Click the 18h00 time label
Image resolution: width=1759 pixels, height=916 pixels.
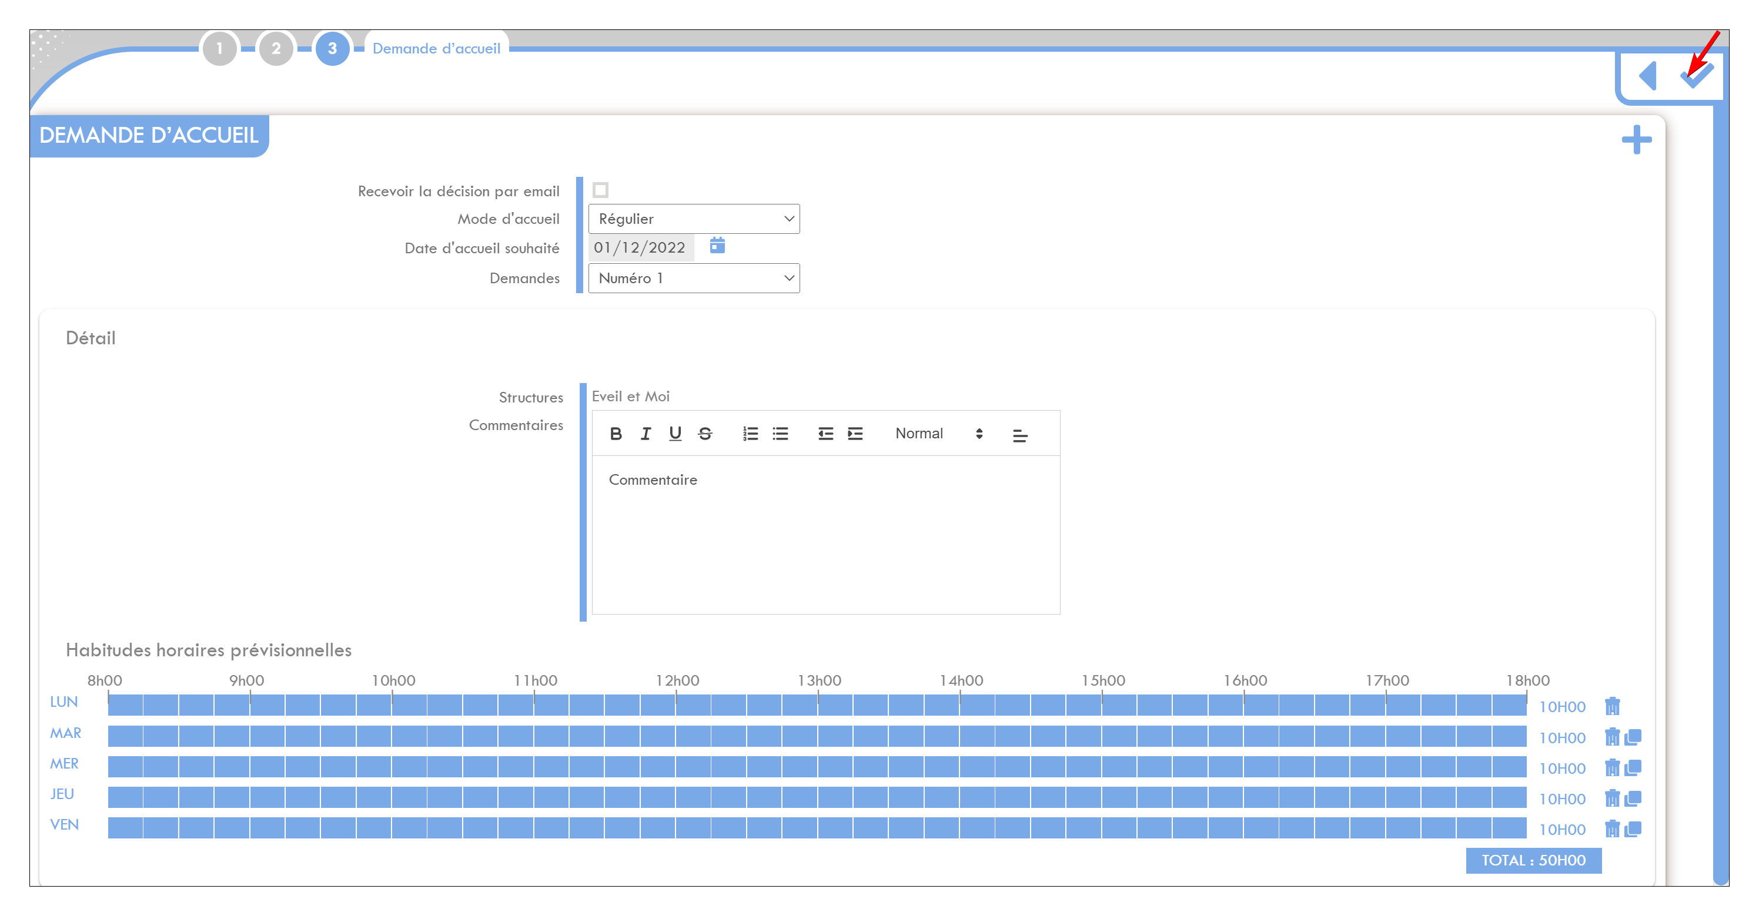[1528, 680]
